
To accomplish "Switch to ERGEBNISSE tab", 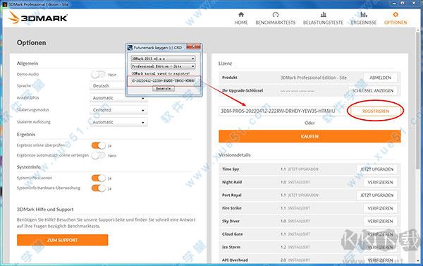I will (x=364, y=23).
